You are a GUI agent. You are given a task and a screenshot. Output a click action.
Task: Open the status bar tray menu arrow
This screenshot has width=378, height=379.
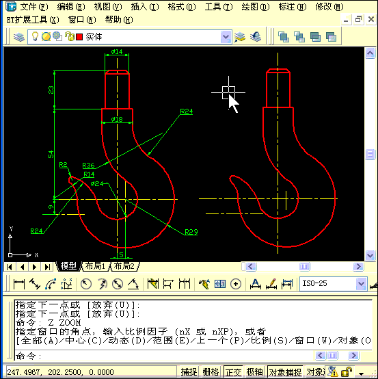point(361,374)
